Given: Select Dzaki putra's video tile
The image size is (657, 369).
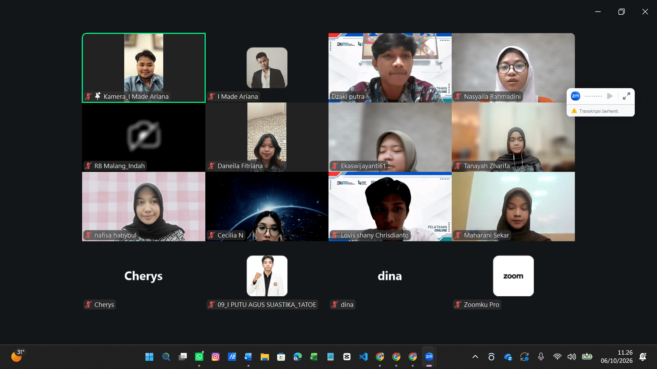Looking at the screenshot, I should tap(390, 68).
